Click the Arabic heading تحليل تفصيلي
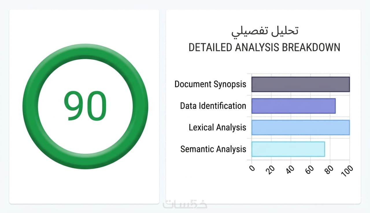The image size is (370, 213). [x=264, y=31]
